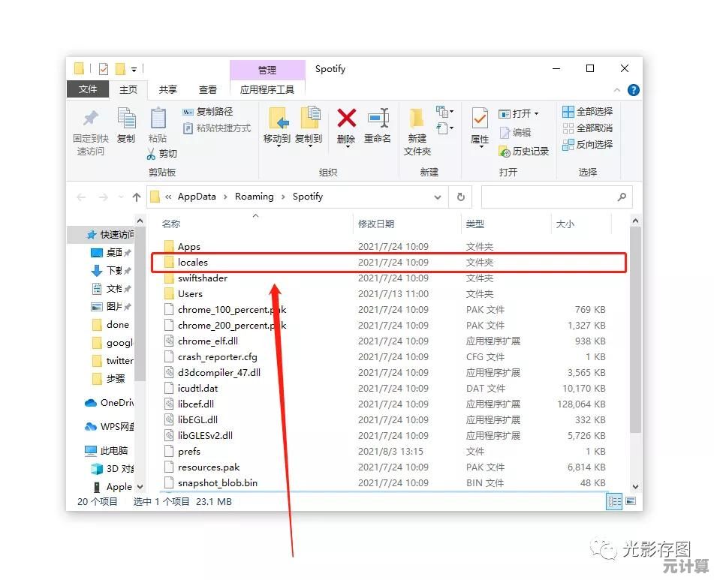Click AppData in the address path
Screen dimensions: 714x580
pyautogui.click(x=197, y=197)
